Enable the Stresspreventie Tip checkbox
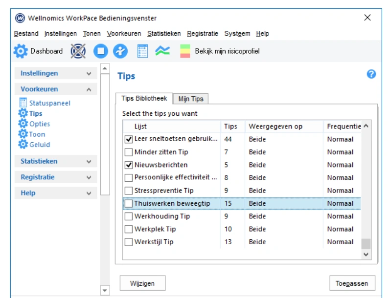This screenshot has width=390, height=298. pyautogui.click(x=129, y=191)
